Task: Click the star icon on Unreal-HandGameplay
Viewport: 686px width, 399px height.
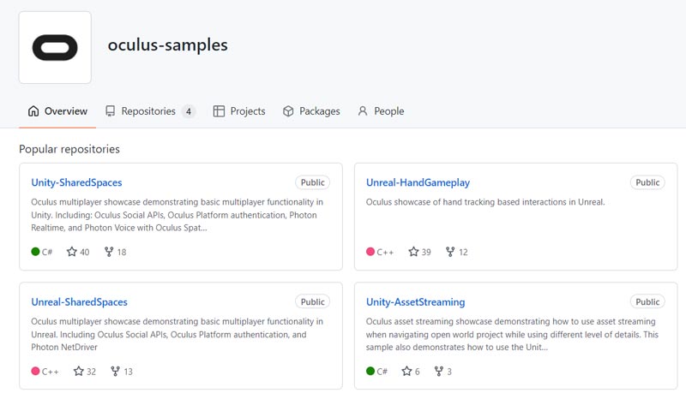Action: pos(413,252)
